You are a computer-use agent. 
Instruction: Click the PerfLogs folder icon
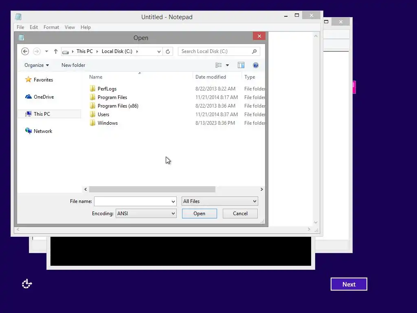pos(92,88)
